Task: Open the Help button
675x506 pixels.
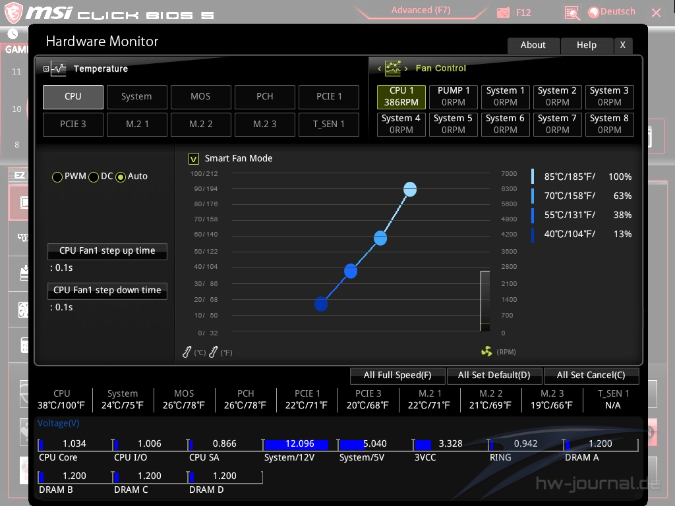Action: coord(586,45)
